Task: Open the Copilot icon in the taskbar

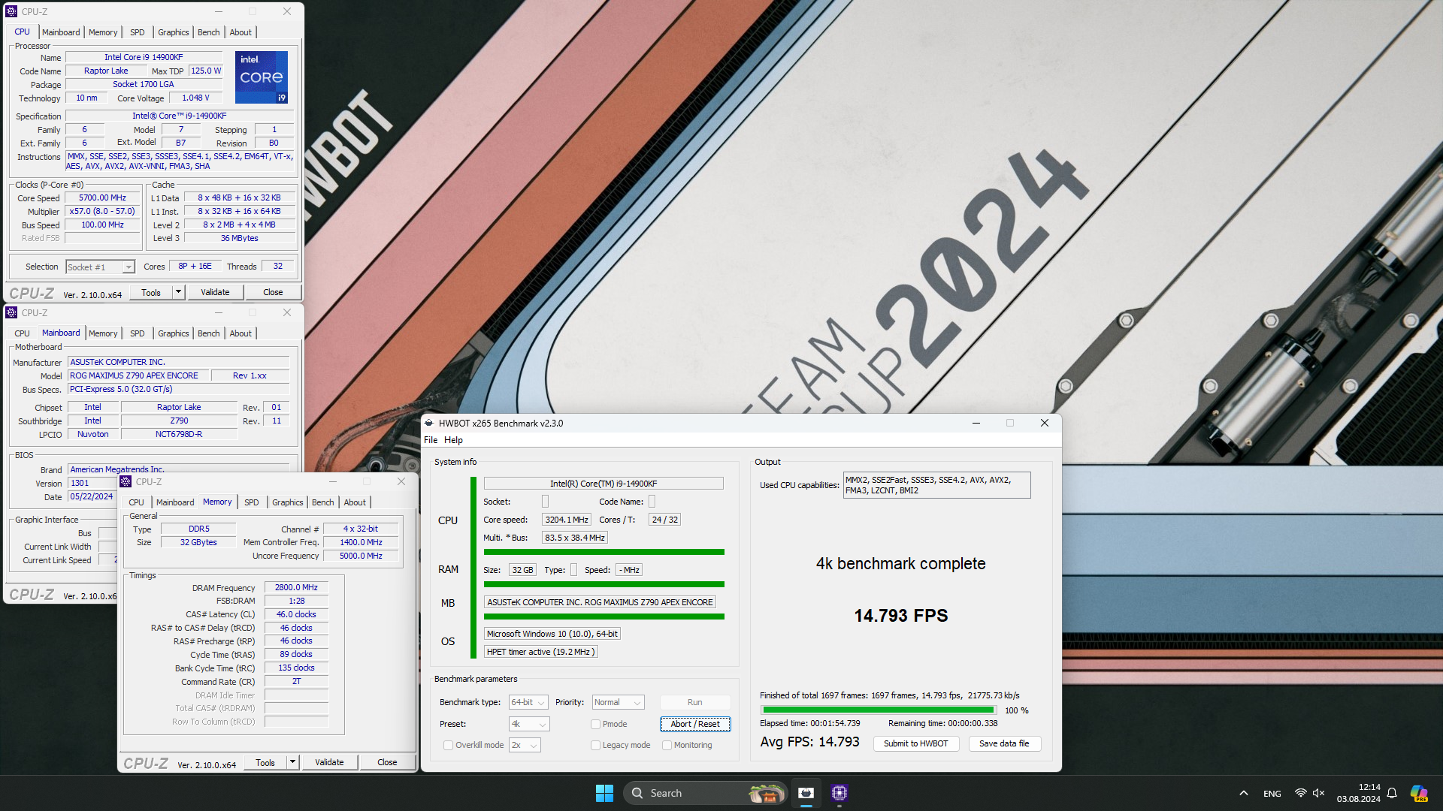Action: 1419,793
